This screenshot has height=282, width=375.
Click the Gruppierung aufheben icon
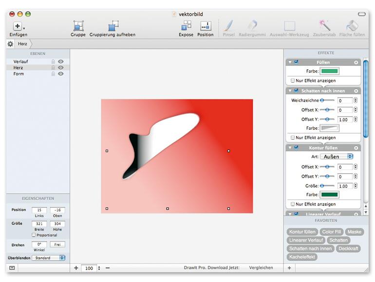click(x=113, y=26)
